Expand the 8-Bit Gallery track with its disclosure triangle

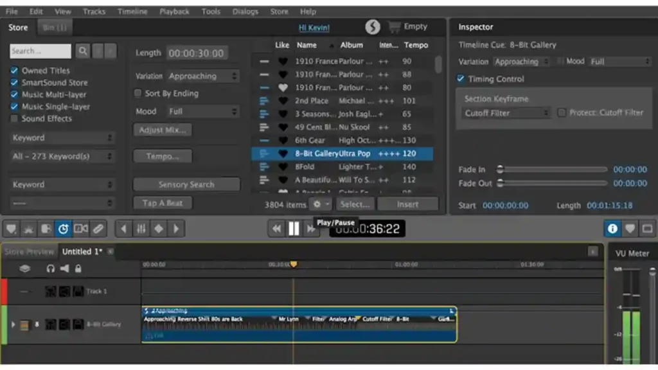pyautogui.click(x=13, y=324)
